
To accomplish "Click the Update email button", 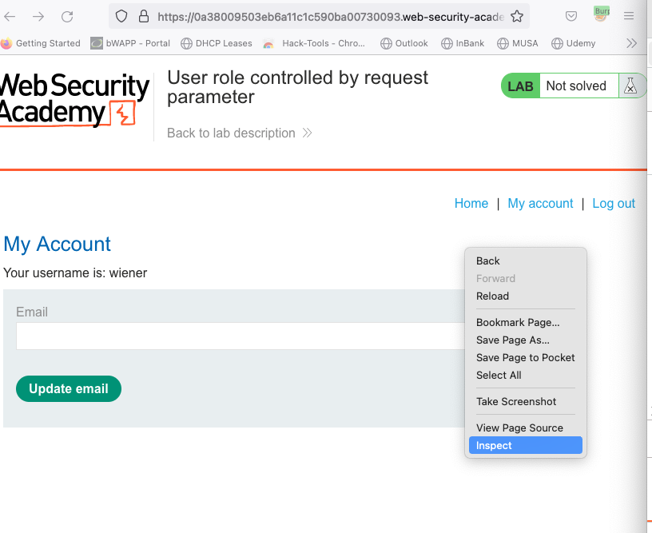I will 69,388.
